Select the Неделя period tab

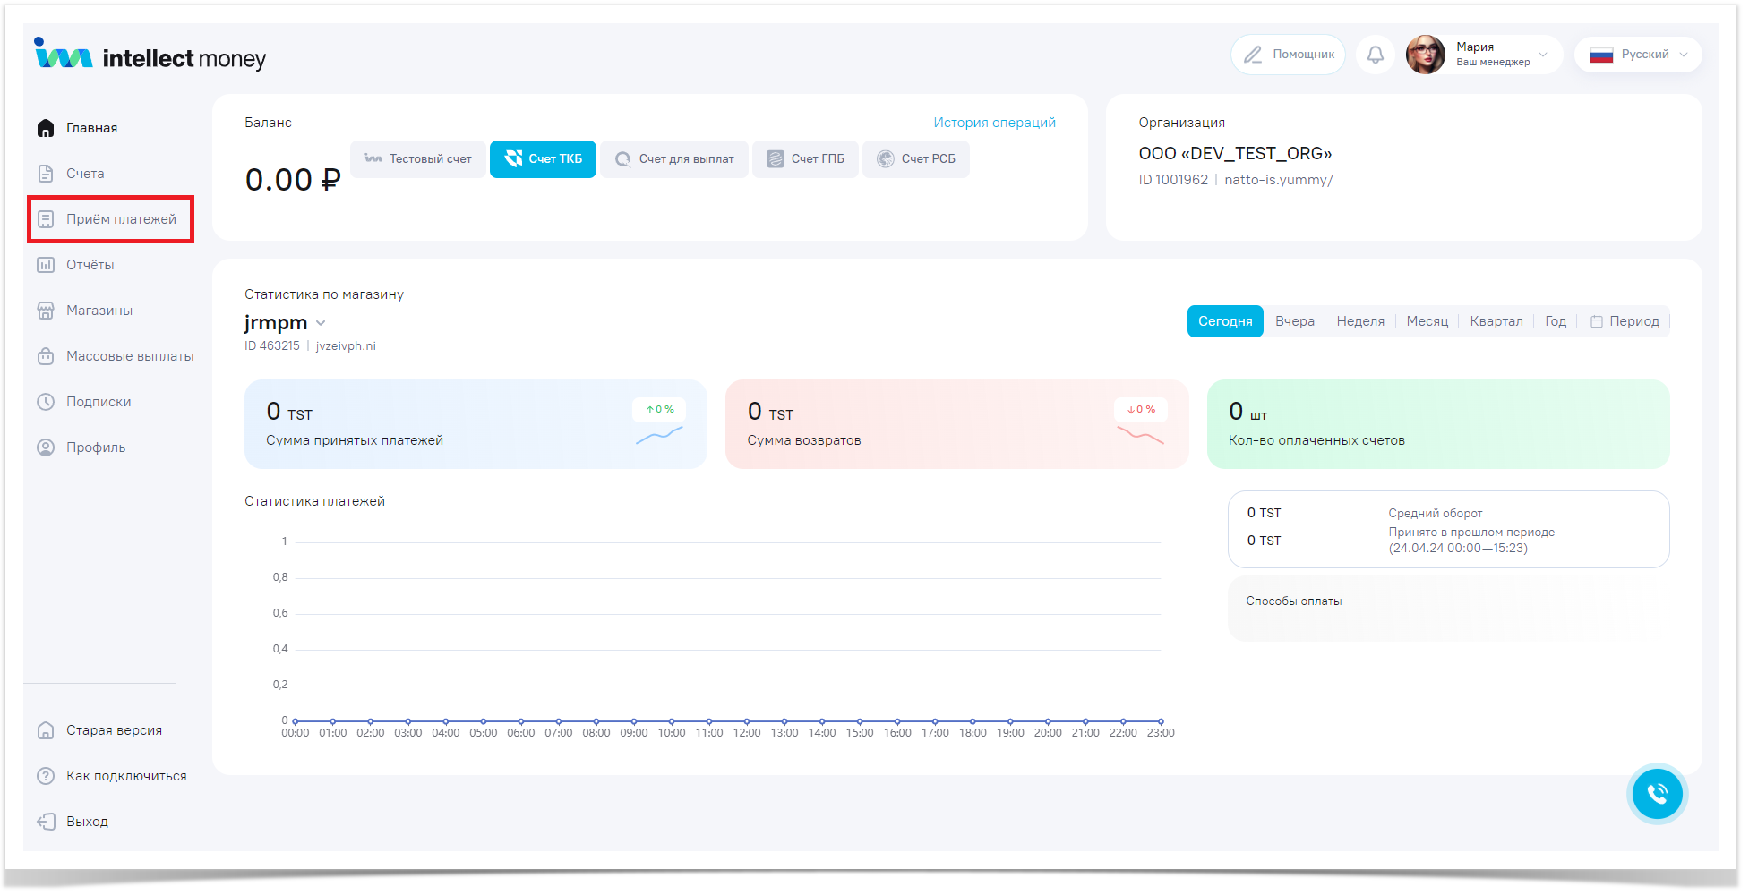pos(1359,321)
